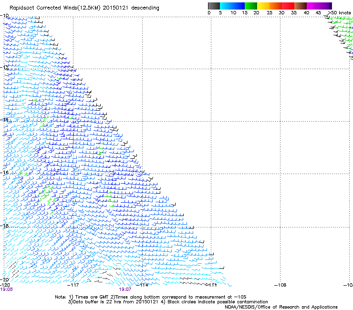Click the -108 longitude label

[x=280, y=285]
